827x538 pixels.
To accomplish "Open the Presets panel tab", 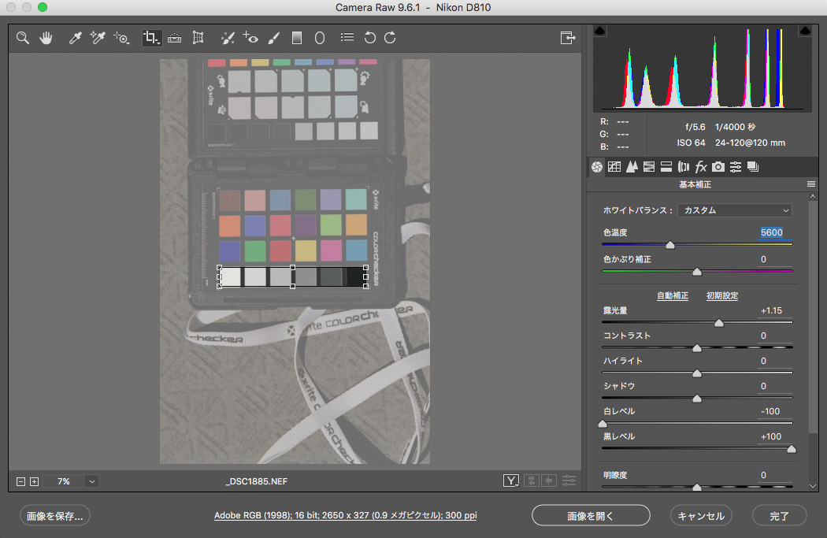I will click(x=735, y=167).
